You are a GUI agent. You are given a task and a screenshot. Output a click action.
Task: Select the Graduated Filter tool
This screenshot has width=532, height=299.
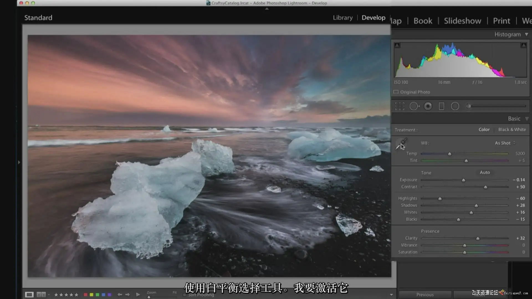(441, 106)
